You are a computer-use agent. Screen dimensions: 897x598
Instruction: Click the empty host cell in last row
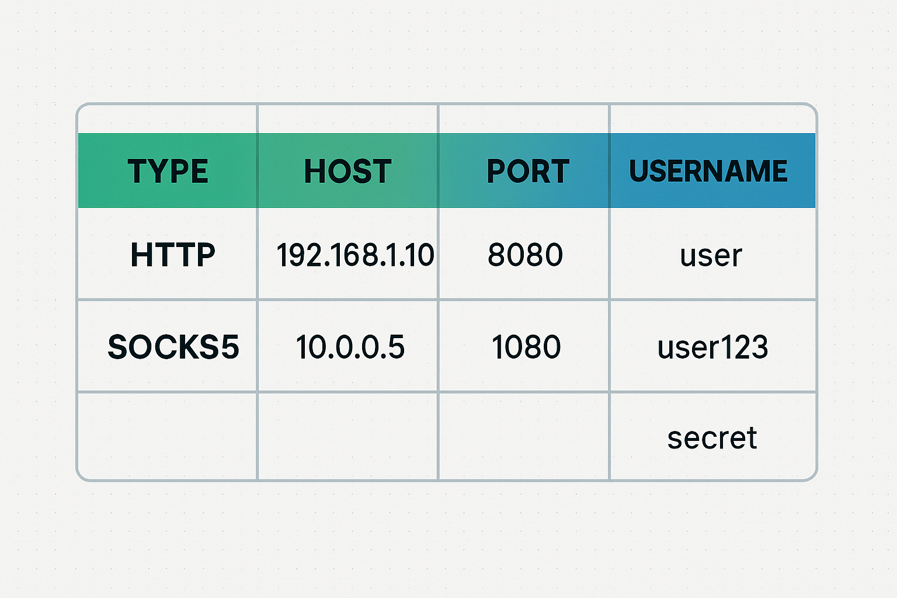point(347,436)
